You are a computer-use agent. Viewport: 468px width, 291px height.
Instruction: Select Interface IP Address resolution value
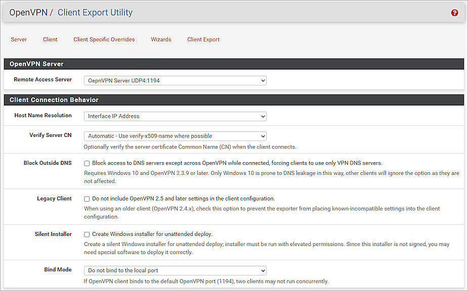175,116
